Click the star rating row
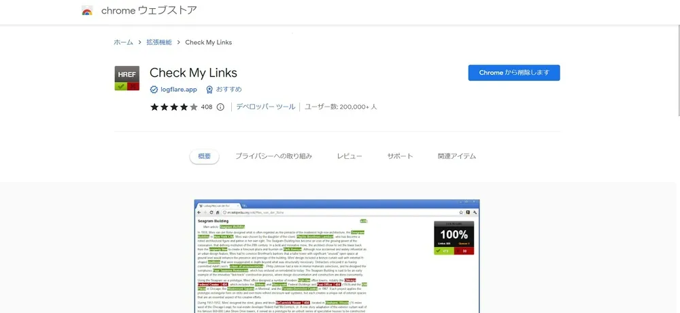The width and height of the screenshot is (680, 313). [174, 107]
